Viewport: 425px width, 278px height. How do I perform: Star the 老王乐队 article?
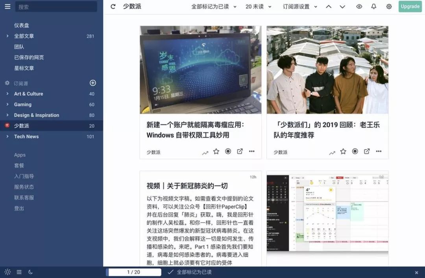(343, 152)
